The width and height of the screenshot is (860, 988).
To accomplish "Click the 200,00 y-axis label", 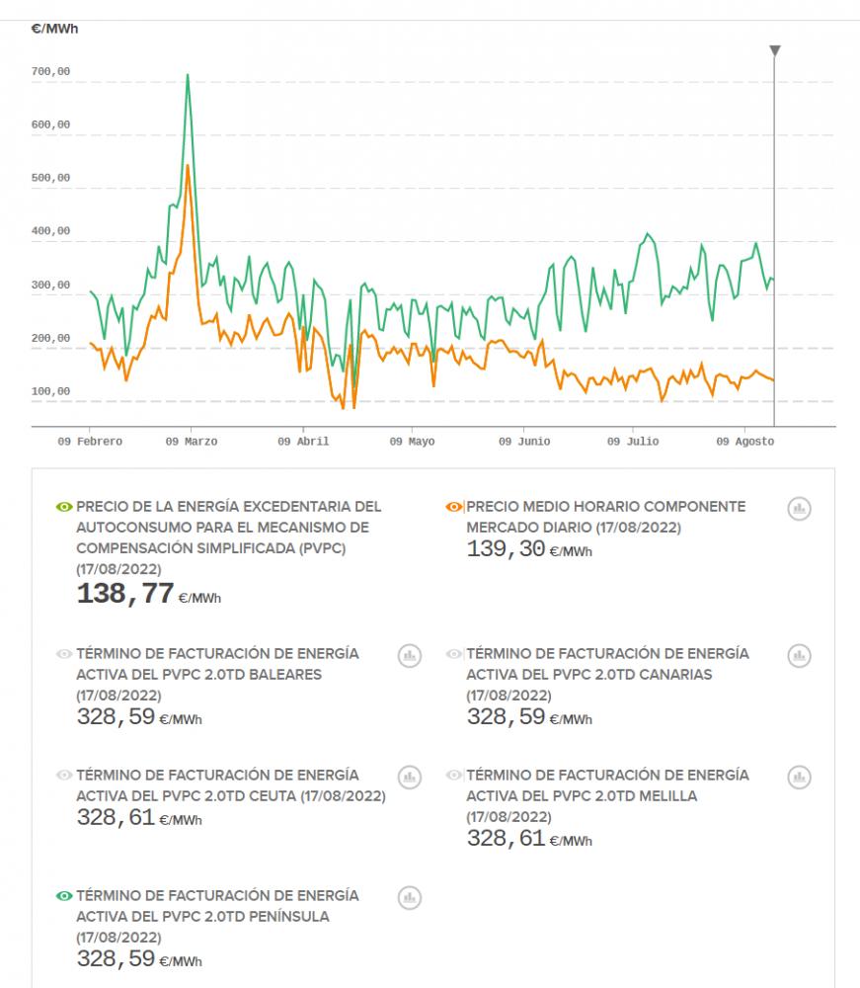I will click(51, 338).
